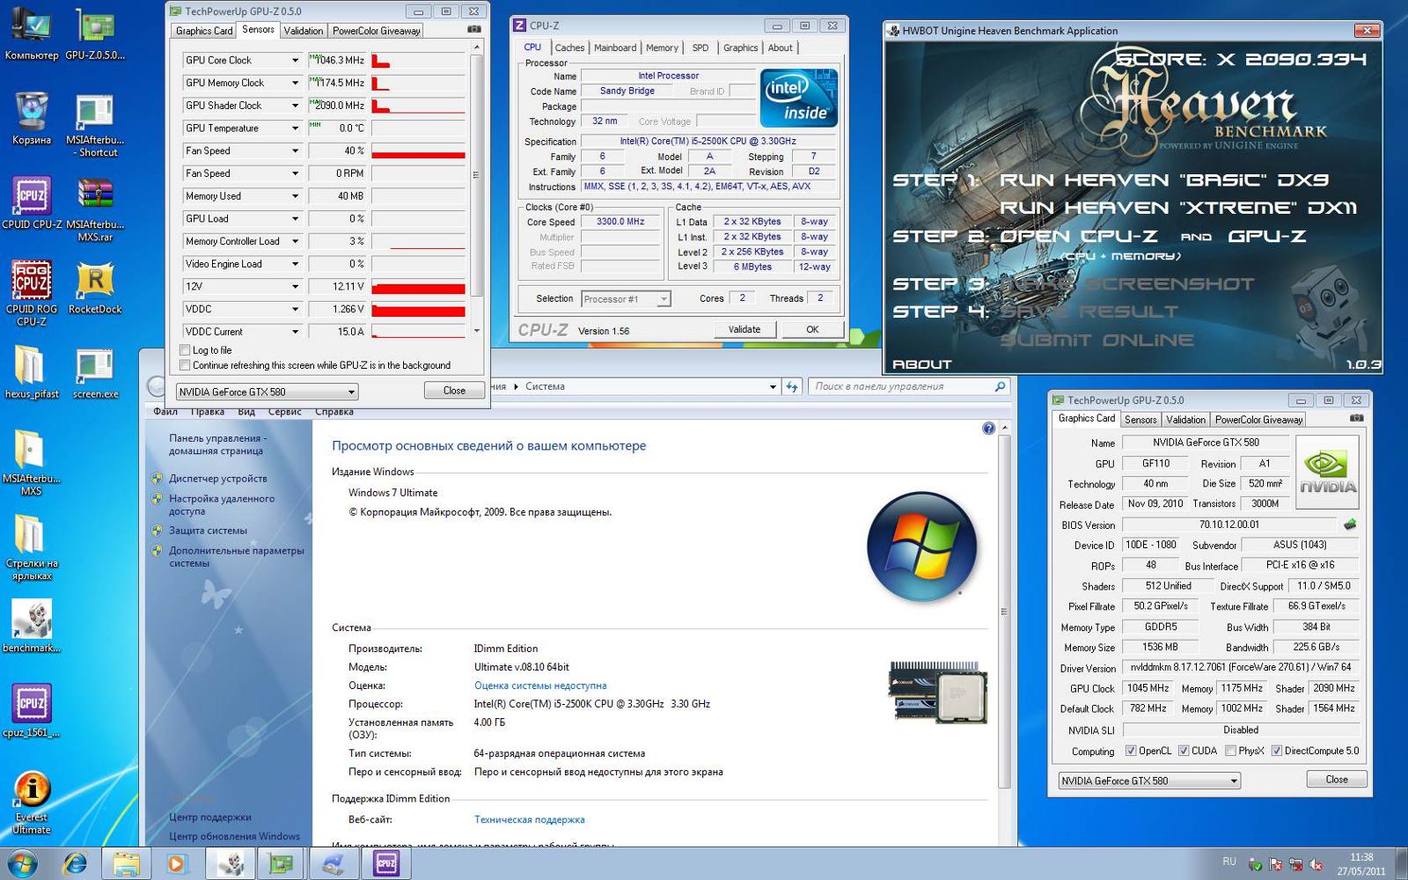Click RUN HEAVEN BASIC DX9 option
This screenshot has height=880, width=1408.
point(1165,180)
